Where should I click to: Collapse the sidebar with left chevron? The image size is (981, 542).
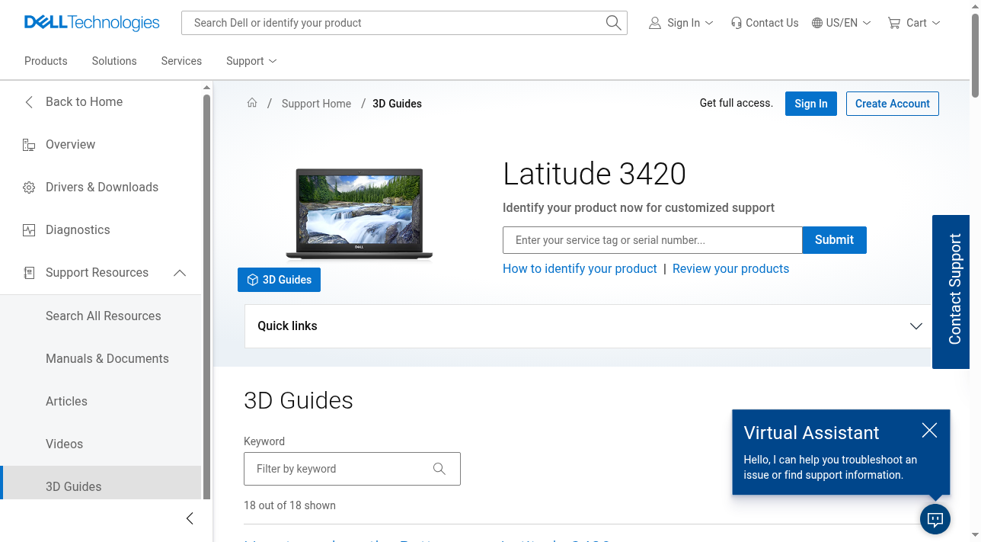point(190,518)
